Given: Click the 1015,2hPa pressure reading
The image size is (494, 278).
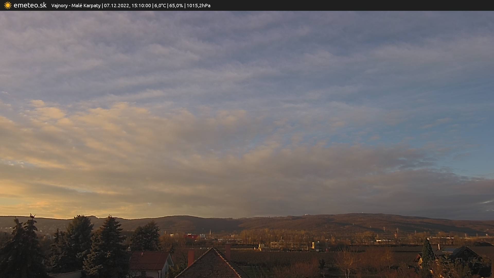Looking at the screenshot, I should (198, 5).
